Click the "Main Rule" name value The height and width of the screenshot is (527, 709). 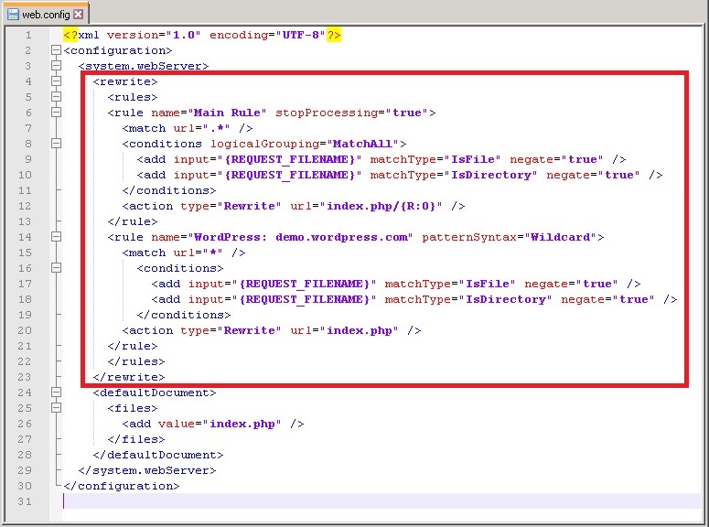(x=227, y=113)
